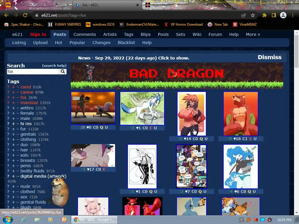Open the Popular posts listing
The height and width of the screenshot is (224, 299).
(x=77, y=43)
